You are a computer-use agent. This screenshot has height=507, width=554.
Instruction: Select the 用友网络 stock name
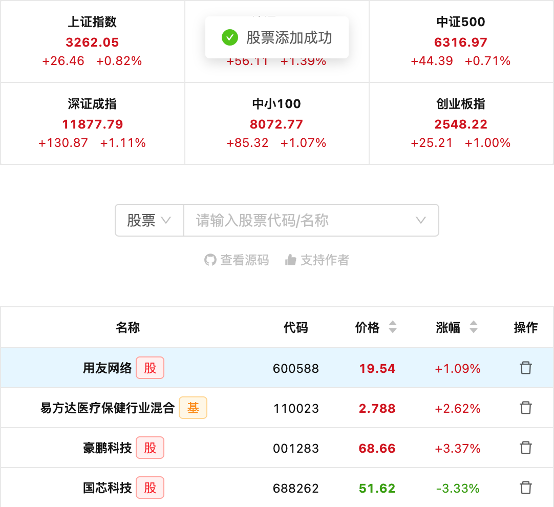108,368
